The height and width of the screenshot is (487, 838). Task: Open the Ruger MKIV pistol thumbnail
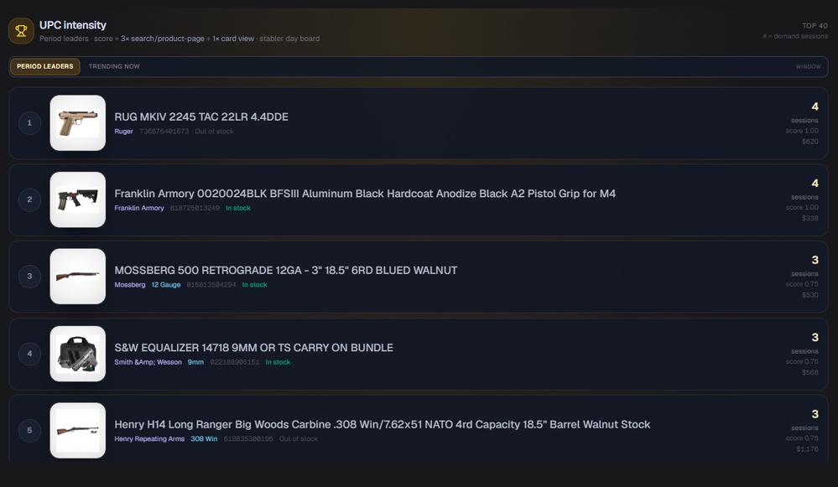click(x=77, y=123)
